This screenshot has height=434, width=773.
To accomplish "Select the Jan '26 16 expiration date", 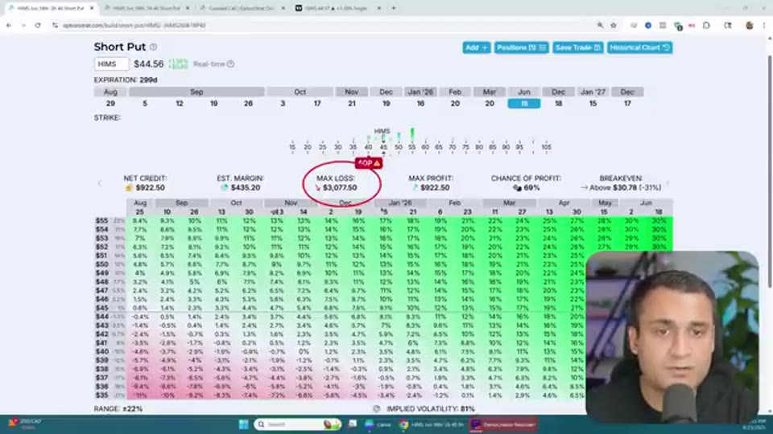I will [x=420, y=104].
